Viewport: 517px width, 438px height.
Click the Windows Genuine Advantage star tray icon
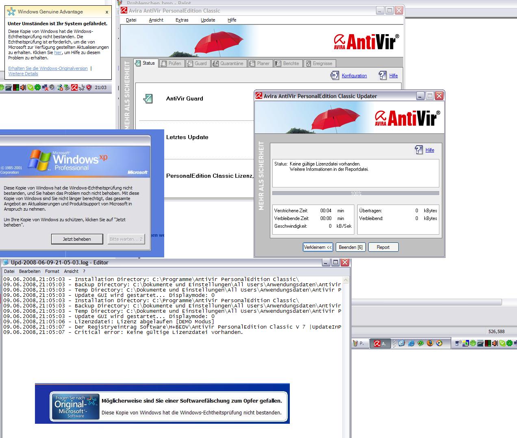82,87
